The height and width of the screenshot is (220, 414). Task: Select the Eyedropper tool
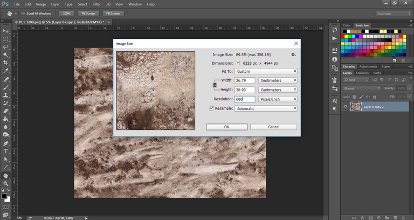[x=6, y=71]
